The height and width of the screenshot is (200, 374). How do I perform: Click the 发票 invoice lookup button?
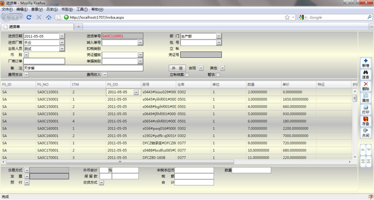pyautogui.click(x=27, y=176)
